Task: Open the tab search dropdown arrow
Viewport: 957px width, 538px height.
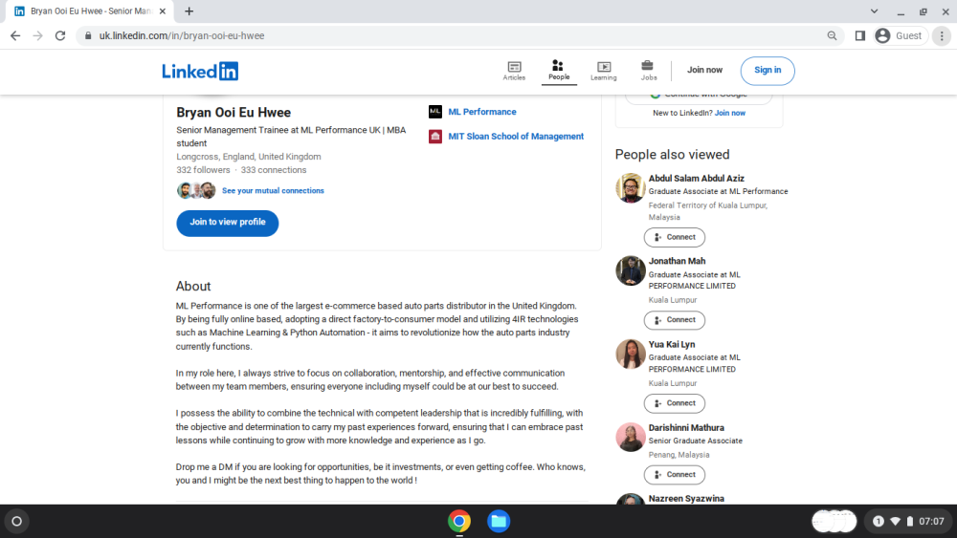Action: tap(874, 11)
